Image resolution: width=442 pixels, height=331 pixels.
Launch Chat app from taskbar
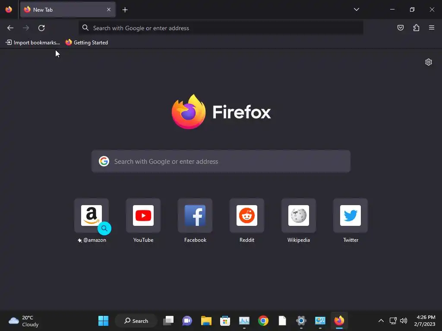tap(187, 321)
